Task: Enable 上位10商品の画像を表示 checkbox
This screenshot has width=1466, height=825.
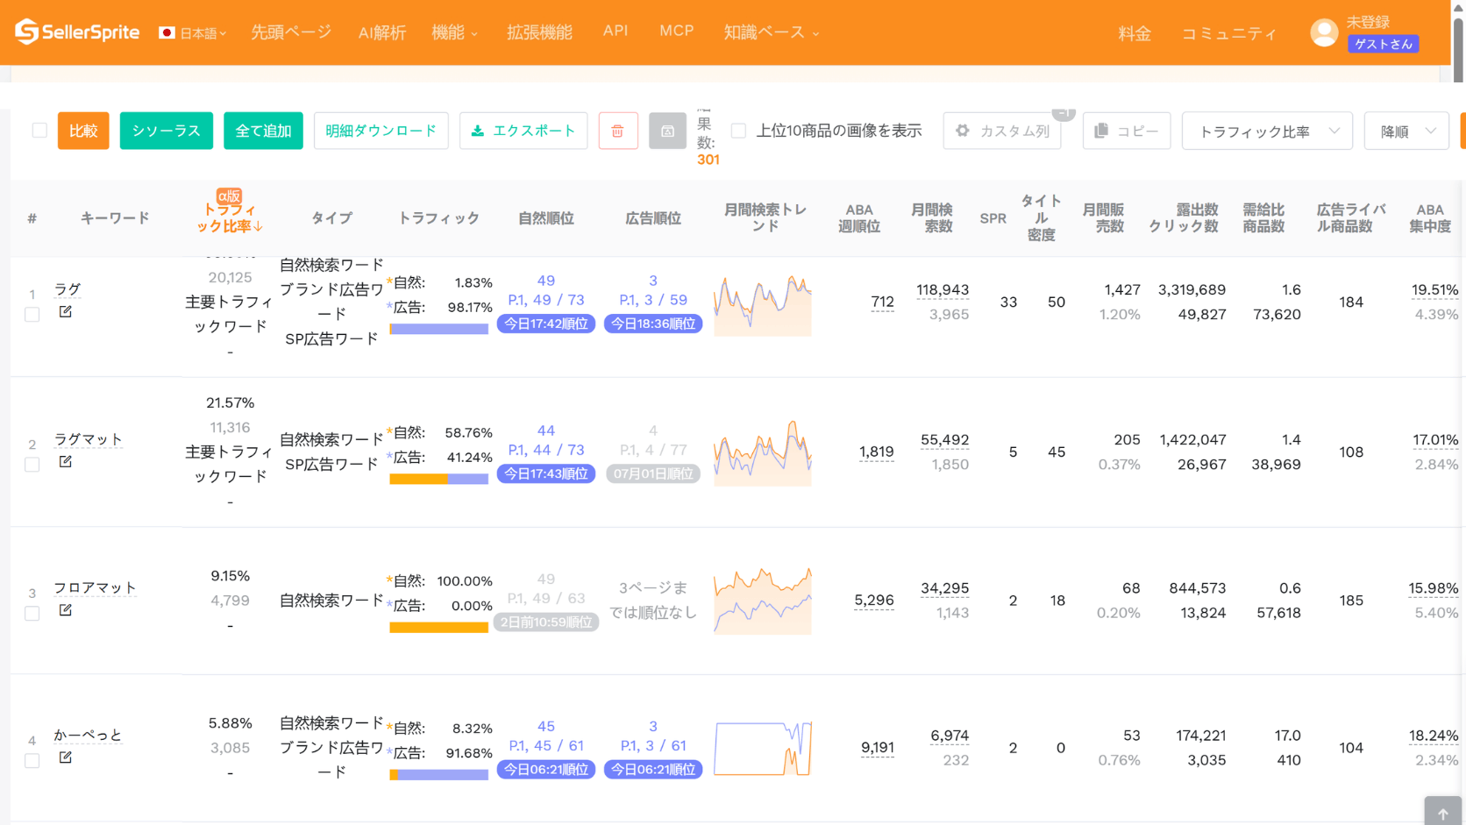Action: tap(739, 131)
